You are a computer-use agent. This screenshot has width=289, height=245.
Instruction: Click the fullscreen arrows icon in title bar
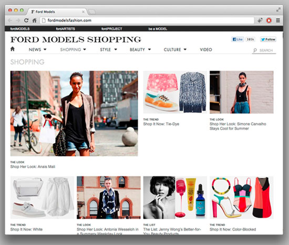(278, 10)
